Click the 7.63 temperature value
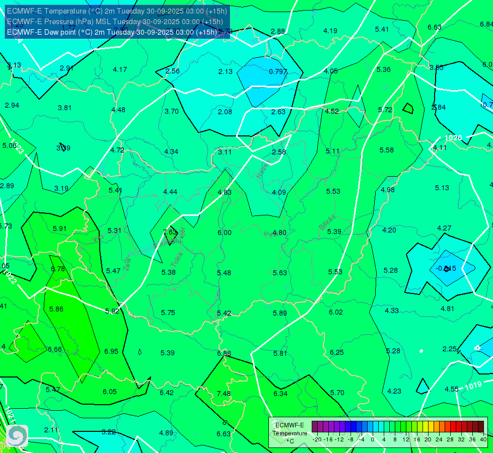 click(x=170, y=232)
